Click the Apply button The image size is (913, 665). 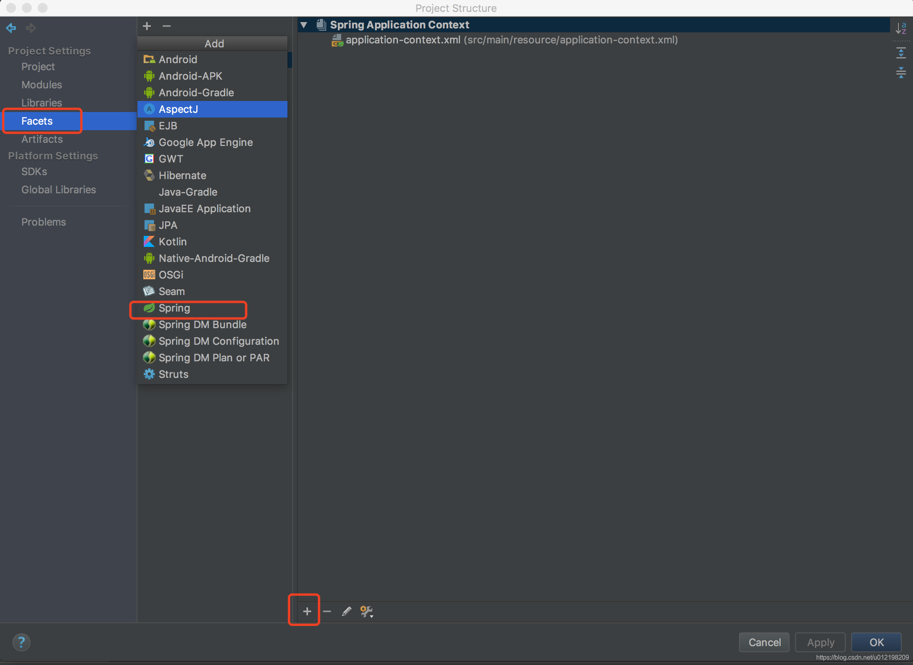(820, 642)
